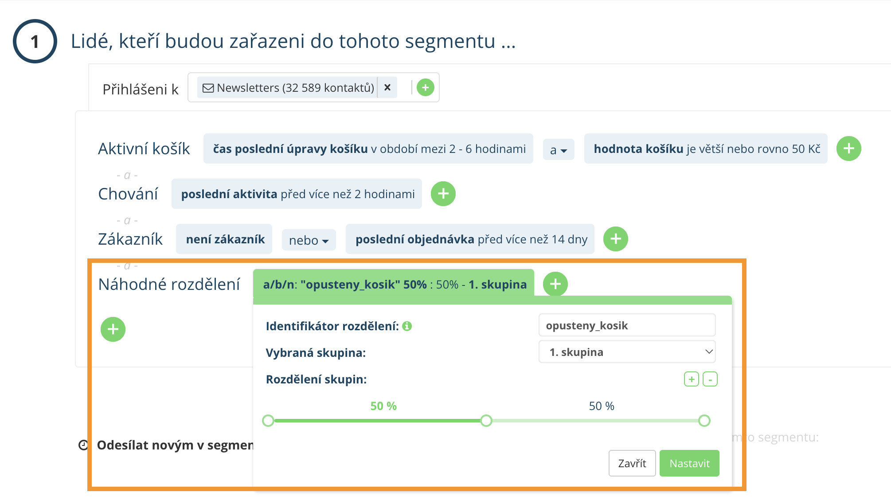Open the 'nebo' operator dropdown
Image resolution: width=891 pixels, height=500 pixels.
click(309, 240)
